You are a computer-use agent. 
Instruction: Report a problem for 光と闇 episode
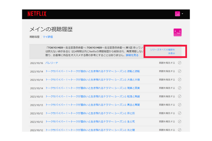167,130
